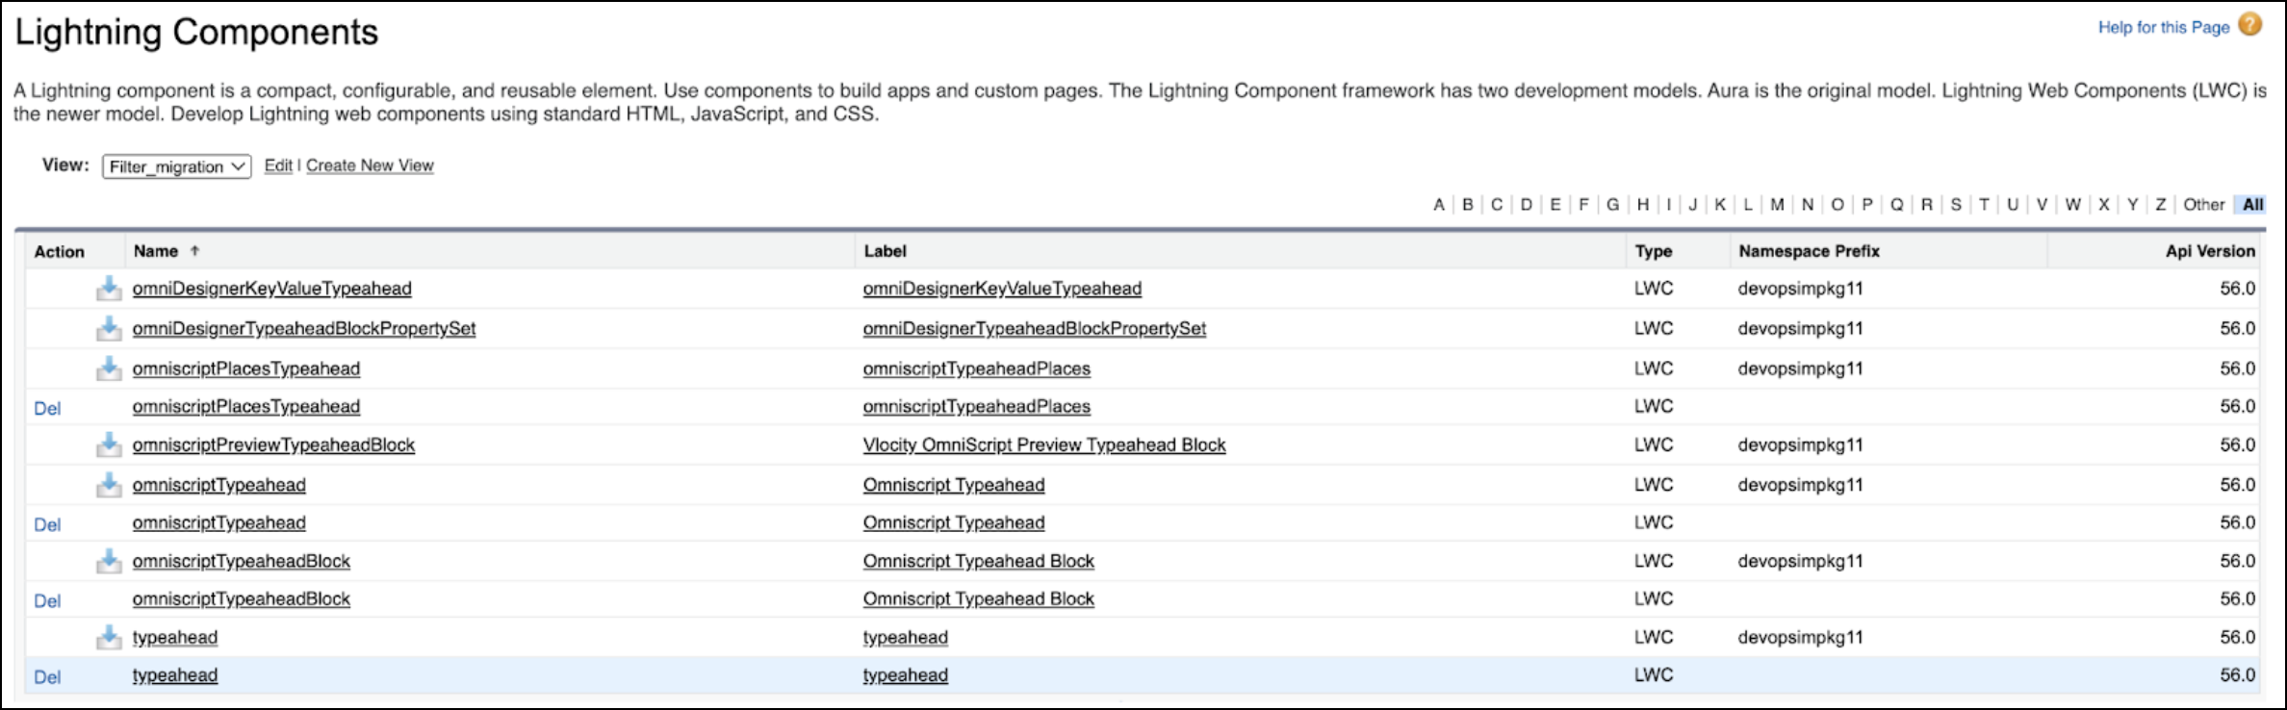Filter list by letter Z
The width and height of the screenshot is (2287, 710).
(x=2161, y=205)
